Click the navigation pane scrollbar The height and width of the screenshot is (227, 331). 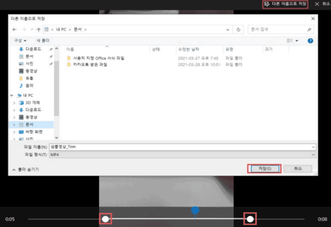(57, 88)
